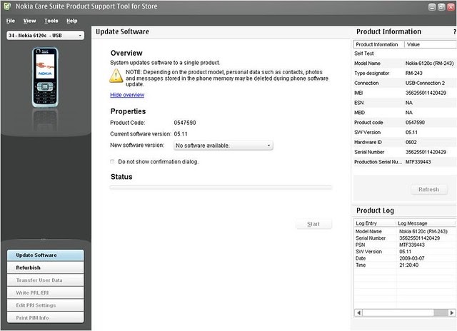Select Time entry 21:20:40 in Product Log

405,265
